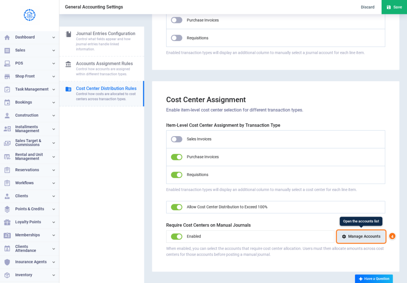
Task: Click the Dashboard home icon
Action: (x=7, y=37)
